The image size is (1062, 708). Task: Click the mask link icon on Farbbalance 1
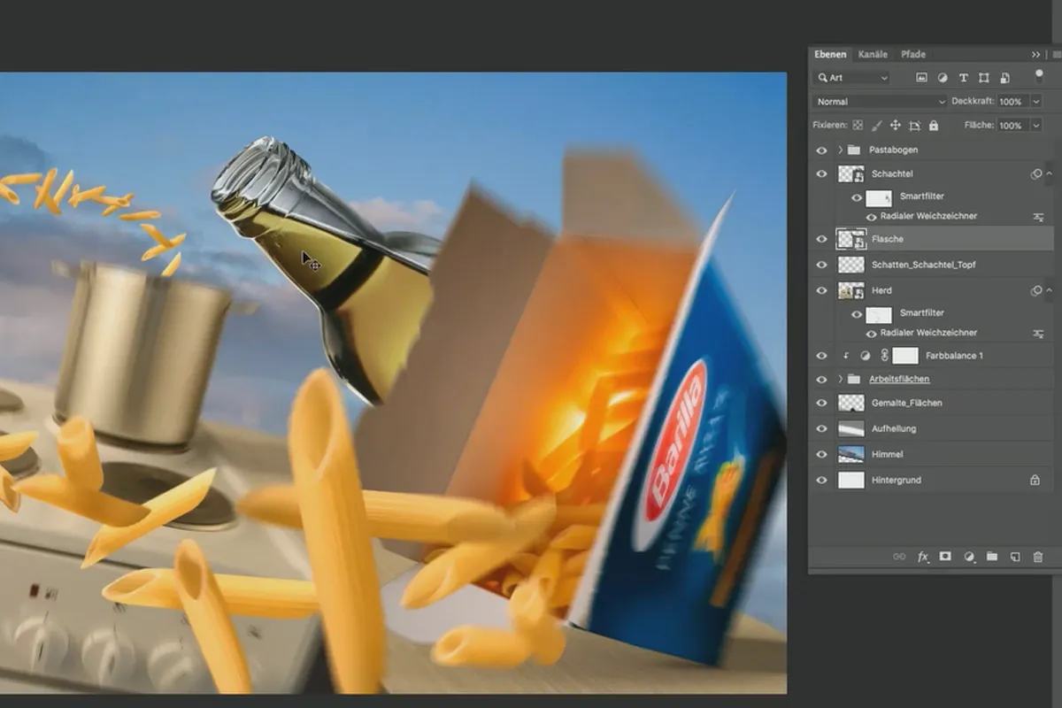click(884, 356)
